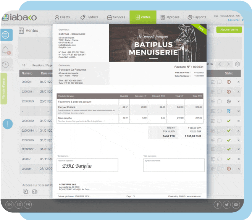Open the details list icon for row 22000035
Screen dimensions: 252x220
212,141
